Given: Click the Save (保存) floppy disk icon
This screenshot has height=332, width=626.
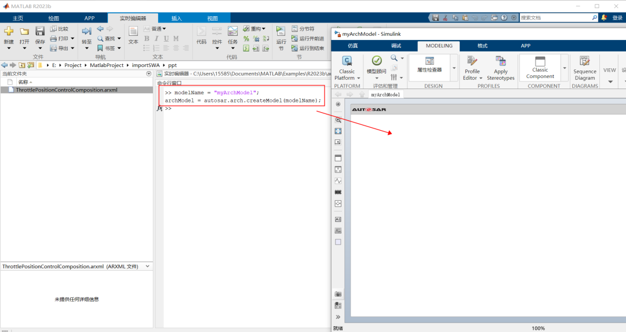Looking at the screenshot, I should click(40, 31).
